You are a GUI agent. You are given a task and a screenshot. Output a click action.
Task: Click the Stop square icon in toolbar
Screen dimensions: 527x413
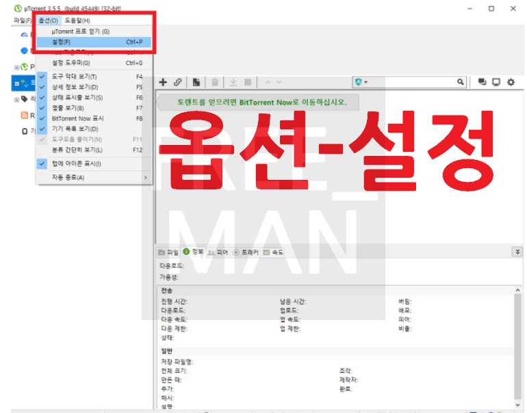coord(248,82)
